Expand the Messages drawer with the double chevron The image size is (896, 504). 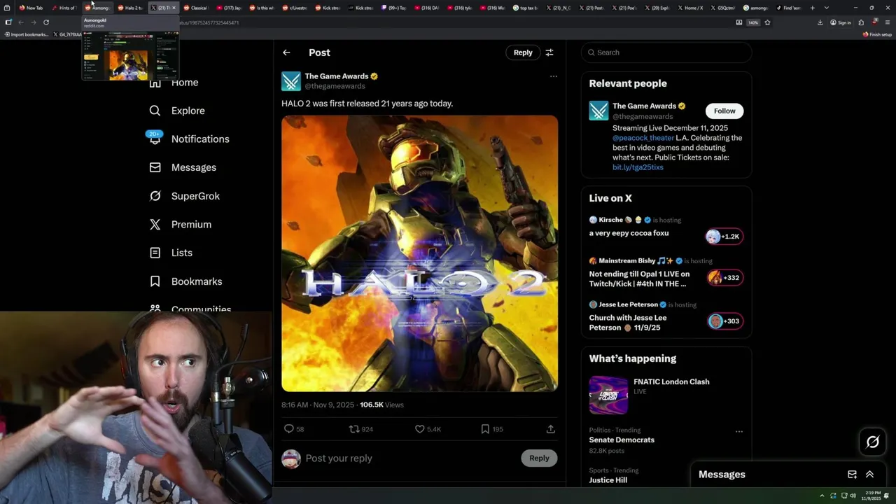click(869, 475)
